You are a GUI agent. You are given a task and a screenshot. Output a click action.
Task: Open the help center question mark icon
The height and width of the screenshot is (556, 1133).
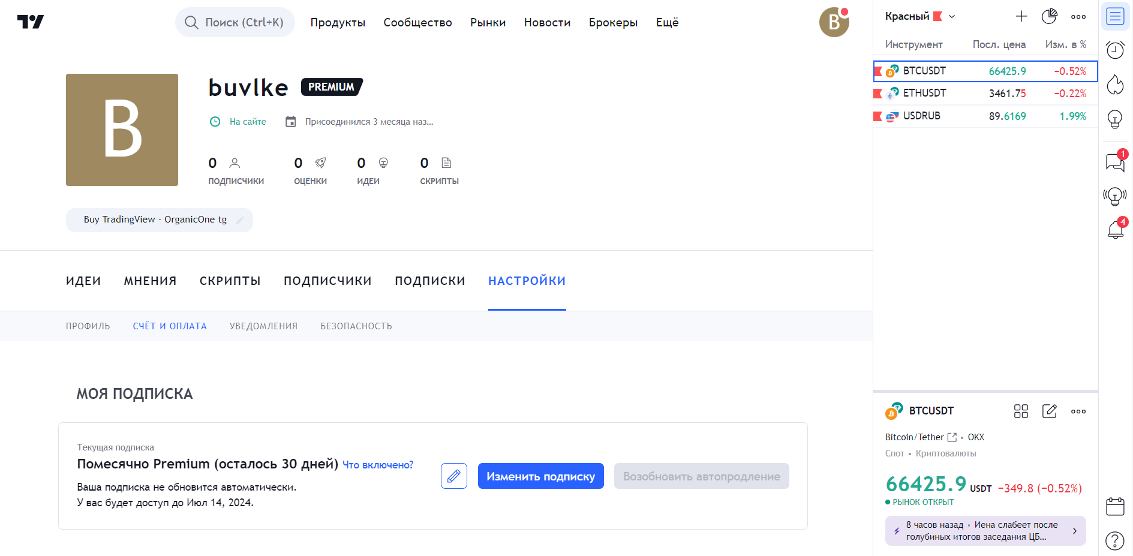1115,541
